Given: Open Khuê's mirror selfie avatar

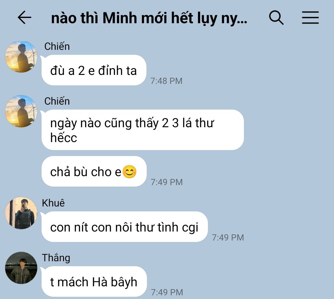Looking at the screenshot, I should (x=21, y=213).
